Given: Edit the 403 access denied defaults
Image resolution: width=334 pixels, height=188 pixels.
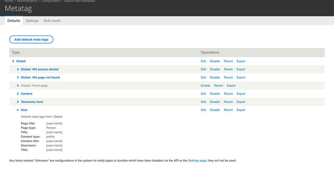Looking at the screenshot, I should (203, 69).
